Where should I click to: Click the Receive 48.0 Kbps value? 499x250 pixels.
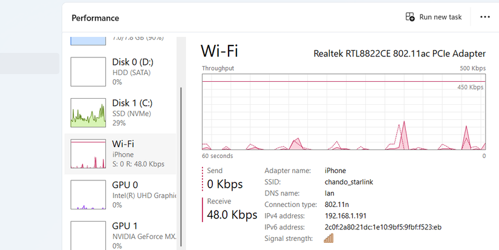pyautogui.click(x=232, y=214)
